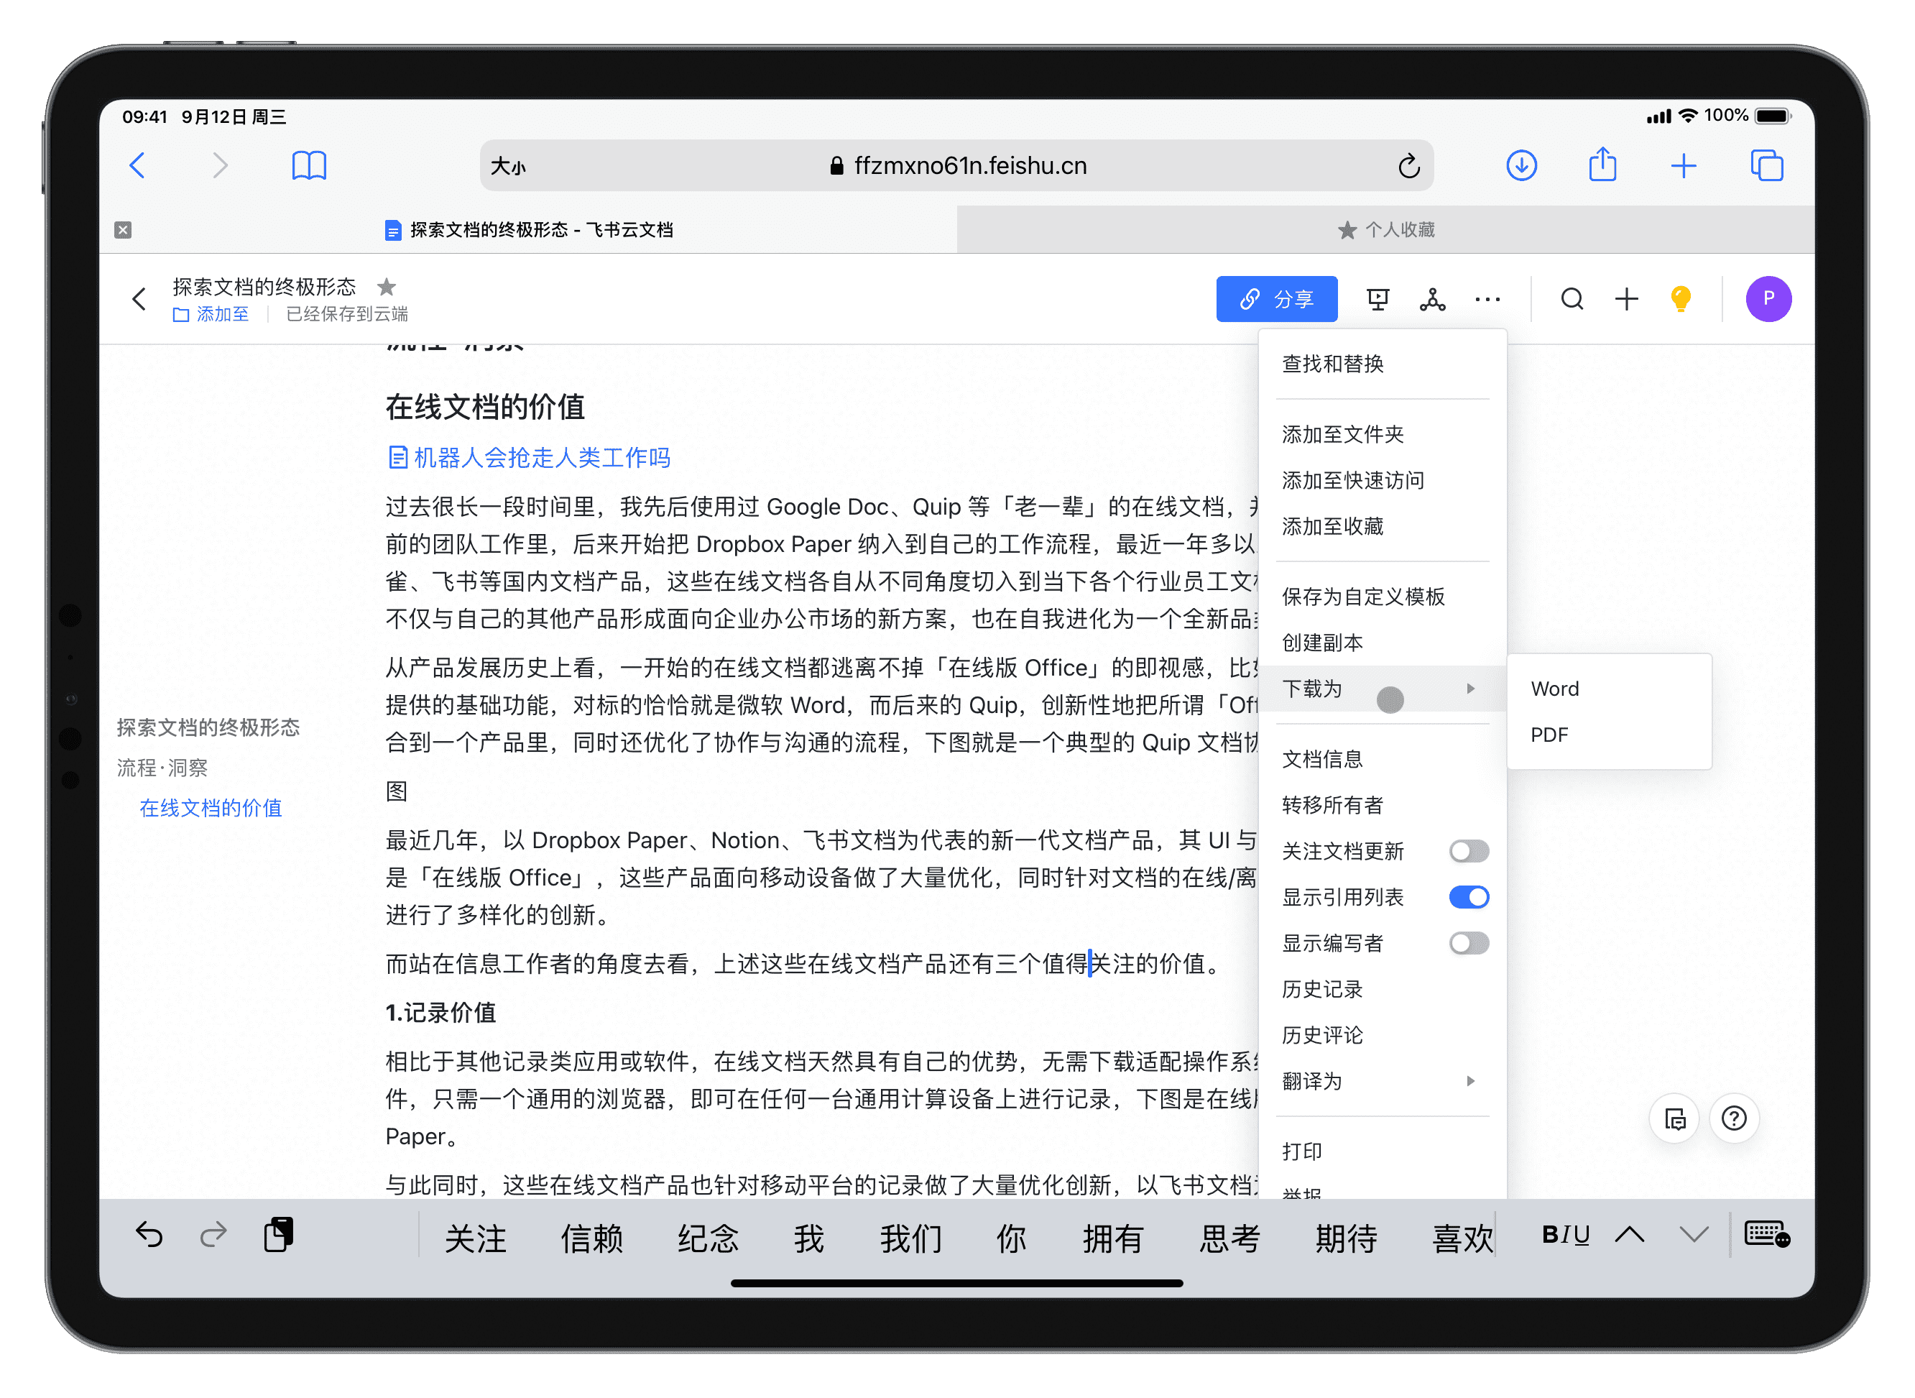Go back with Safari's back arrow
1915x1398 pixels.
(138, 165)
